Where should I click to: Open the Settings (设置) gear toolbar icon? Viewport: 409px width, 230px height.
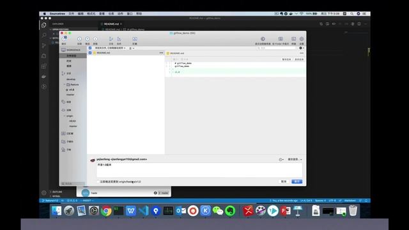302,39
